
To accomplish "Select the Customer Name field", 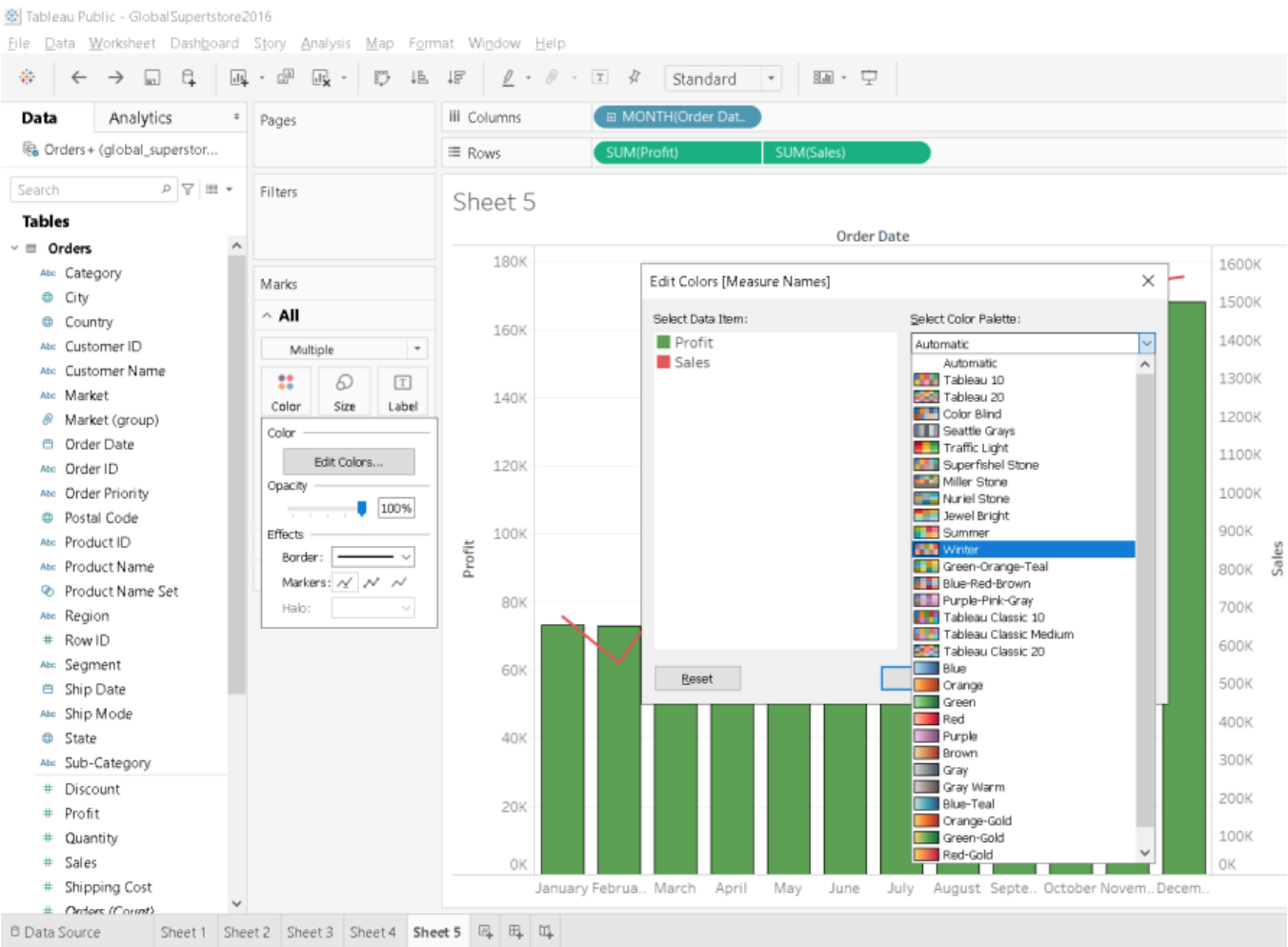I will 114,371.
